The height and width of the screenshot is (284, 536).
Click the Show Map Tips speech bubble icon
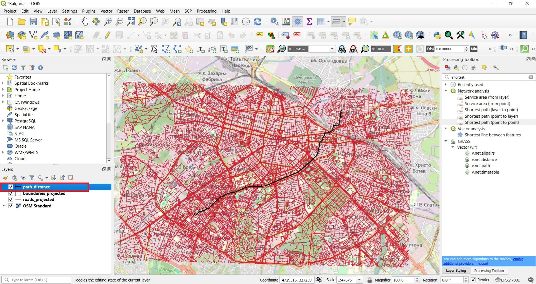352,22
